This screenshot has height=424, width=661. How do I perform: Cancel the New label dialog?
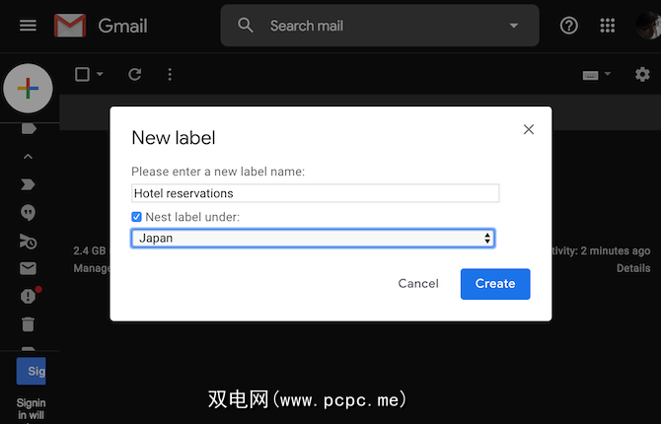(x=418, y=284)
